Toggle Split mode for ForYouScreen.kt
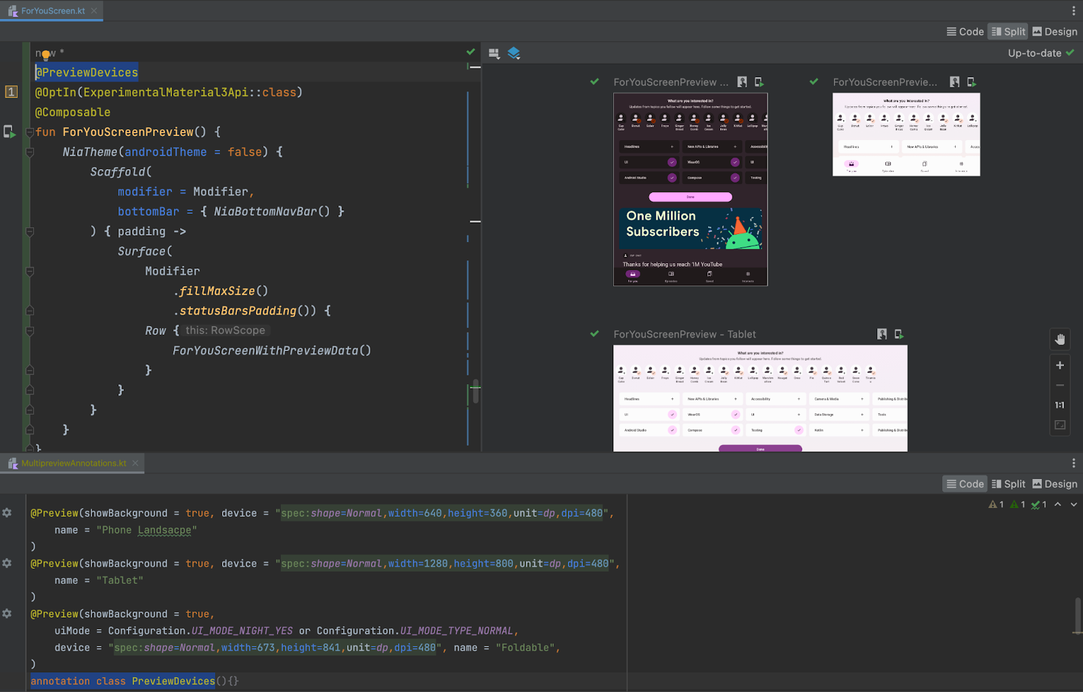Image resolution: width=1083 pixels, height=692 pixels. [1007, 31]
